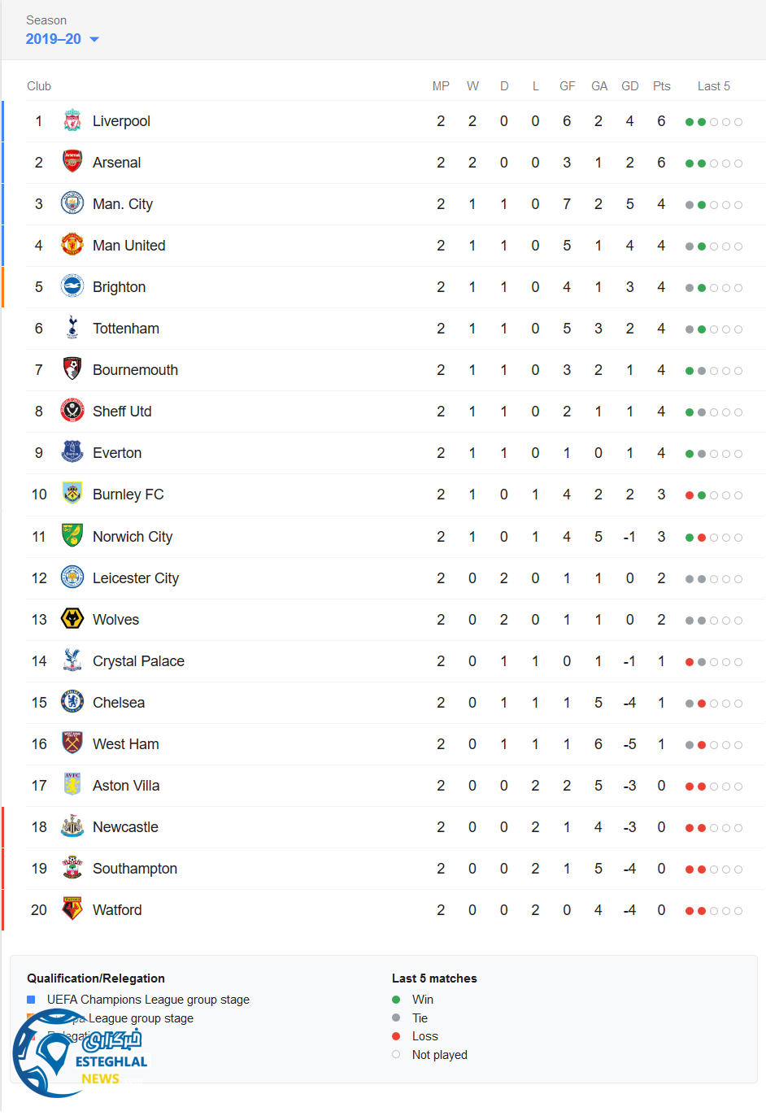Open the Leicester City team link
Screen dimensions: 766x1120
click(x=136, y=578)
